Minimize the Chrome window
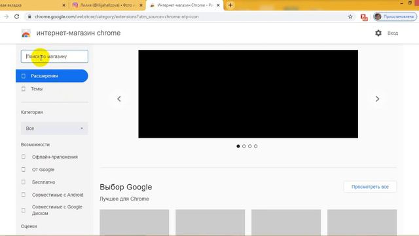Screen dimensions: 419x236 click(x=401, y=3)
